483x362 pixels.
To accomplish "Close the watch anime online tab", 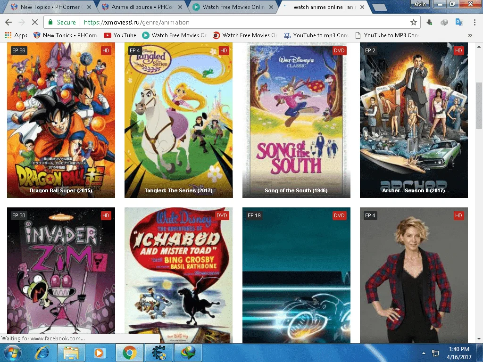I will pyautogui.click(x=362, y=7).
